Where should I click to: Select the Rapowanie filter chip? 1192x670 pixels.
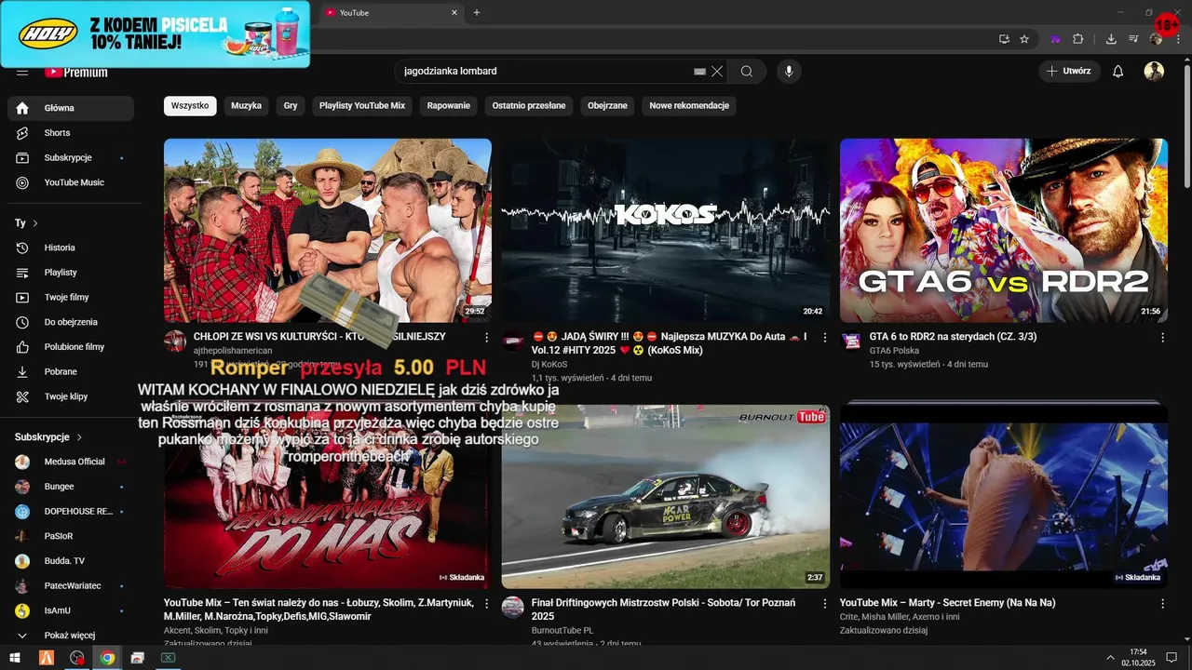point(449,106)
